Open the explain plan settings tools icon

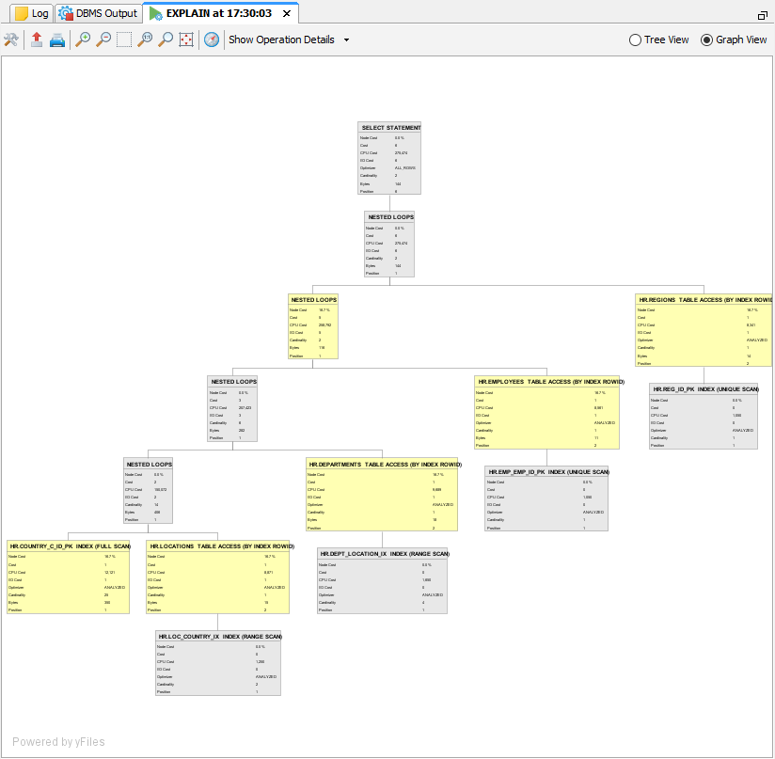coord(11,40)
